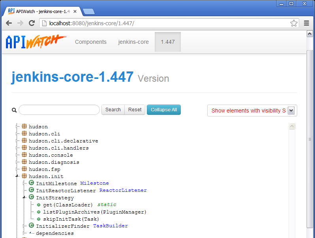Click the hudson.cli.handlers package icon
The height and width of the screenshot is (238, 315).
click(24, 148)
